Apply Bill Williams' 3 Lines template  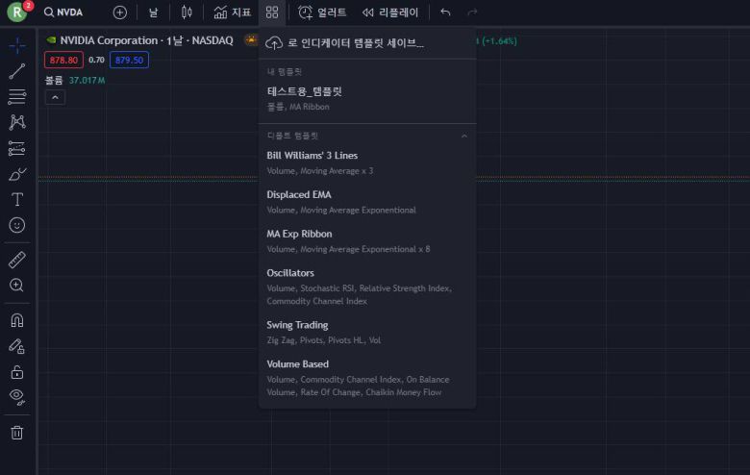point(367,162)
